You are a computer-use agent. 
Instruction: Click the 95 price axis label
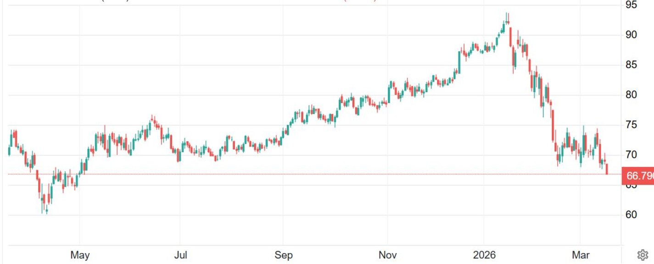click(631, 5)
